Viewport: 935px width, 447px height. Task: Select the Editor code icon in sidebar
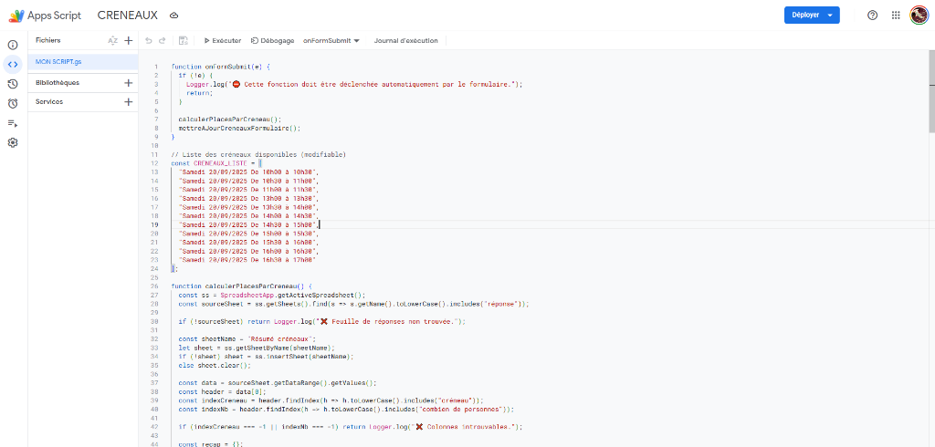(13, 65)
